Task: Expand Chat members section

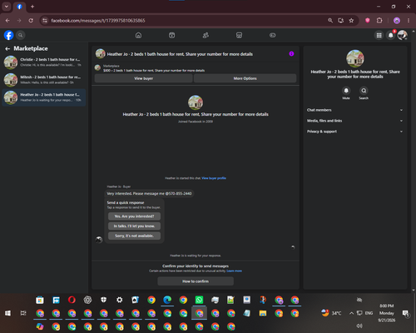Action: [355, 110]
